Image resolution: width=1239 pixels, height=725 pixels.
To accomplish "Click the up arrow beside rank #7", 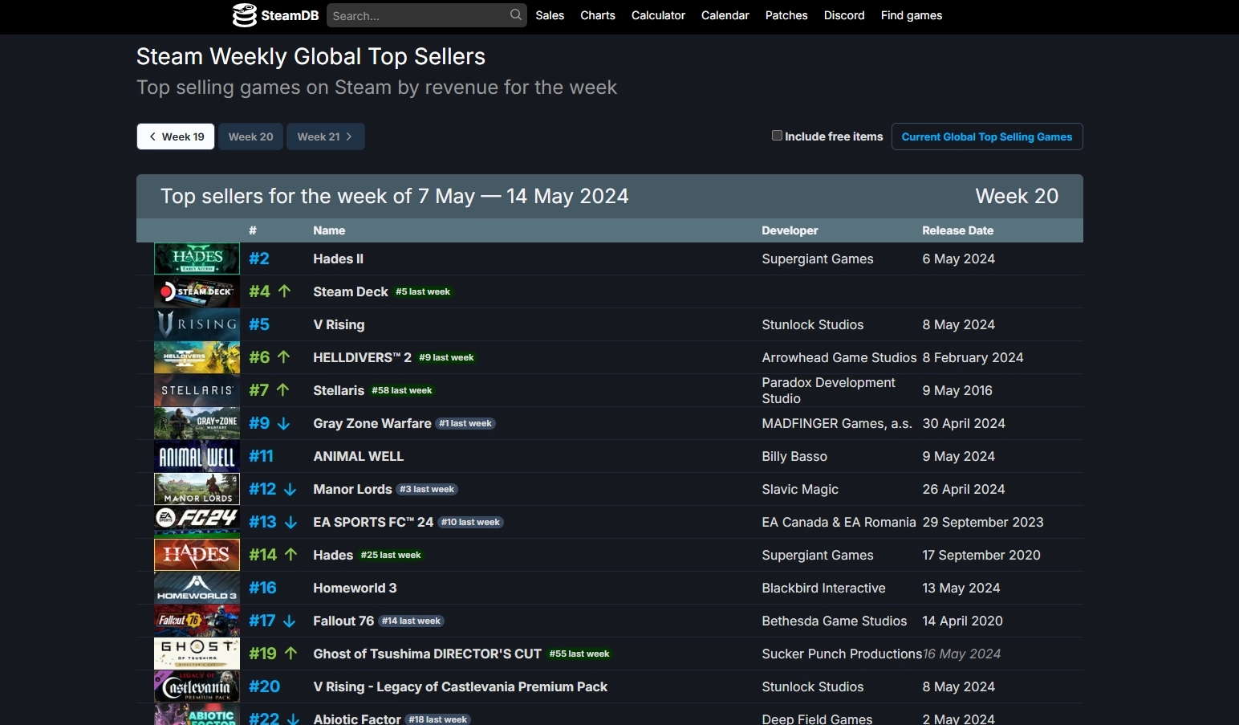I will [282, 389].
